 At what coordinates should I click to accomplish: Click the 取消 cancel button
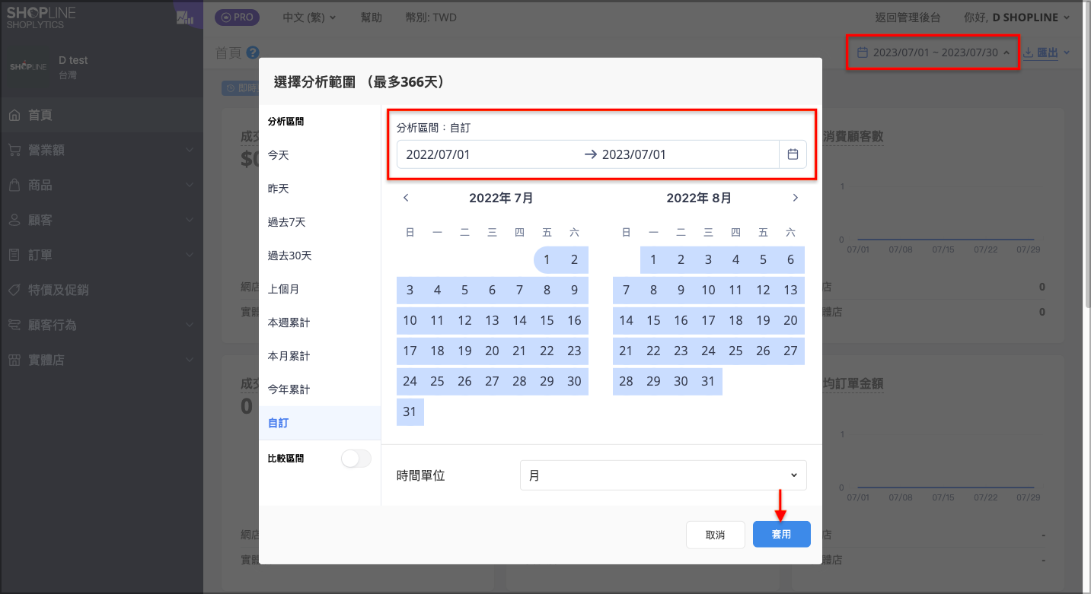(715, 535)
